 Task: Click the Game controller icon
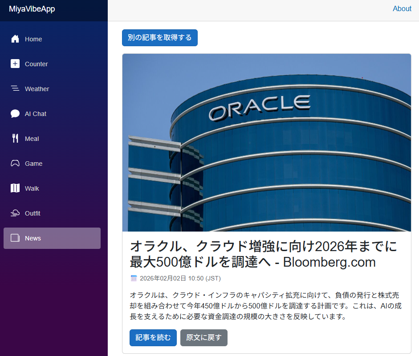(15, 163)
